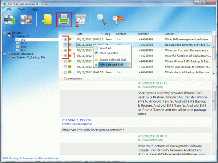The width and height of the screenshot is (218, 163).
Task: Collapse the Local Databases tree node
Action: point(4,54)
